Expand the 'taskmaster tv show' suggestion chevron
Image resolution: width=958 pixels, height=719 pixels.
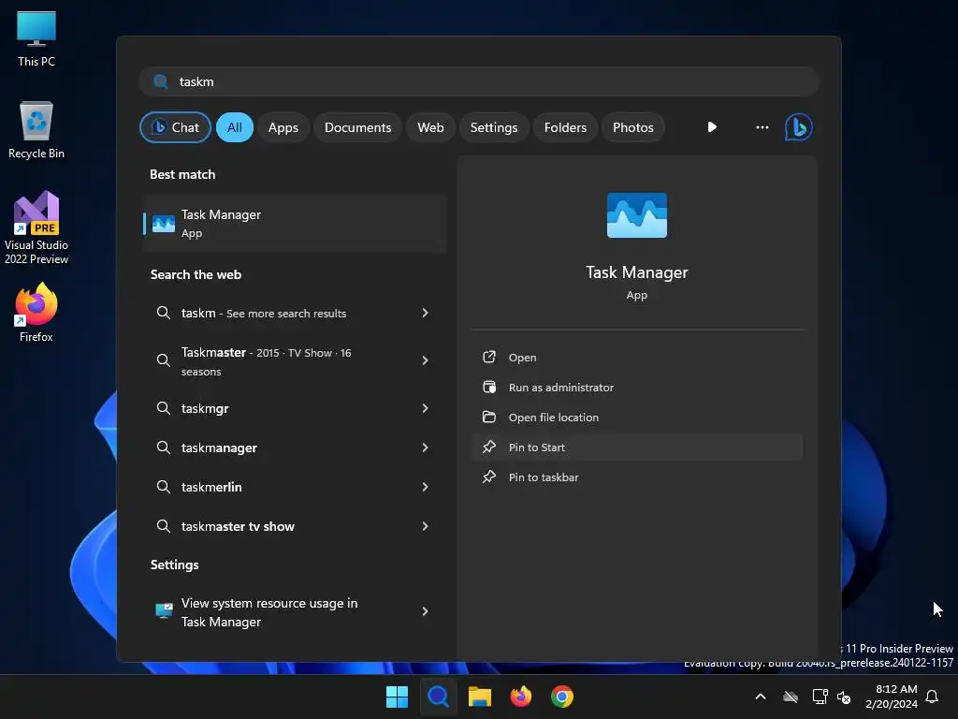(426, 526)
